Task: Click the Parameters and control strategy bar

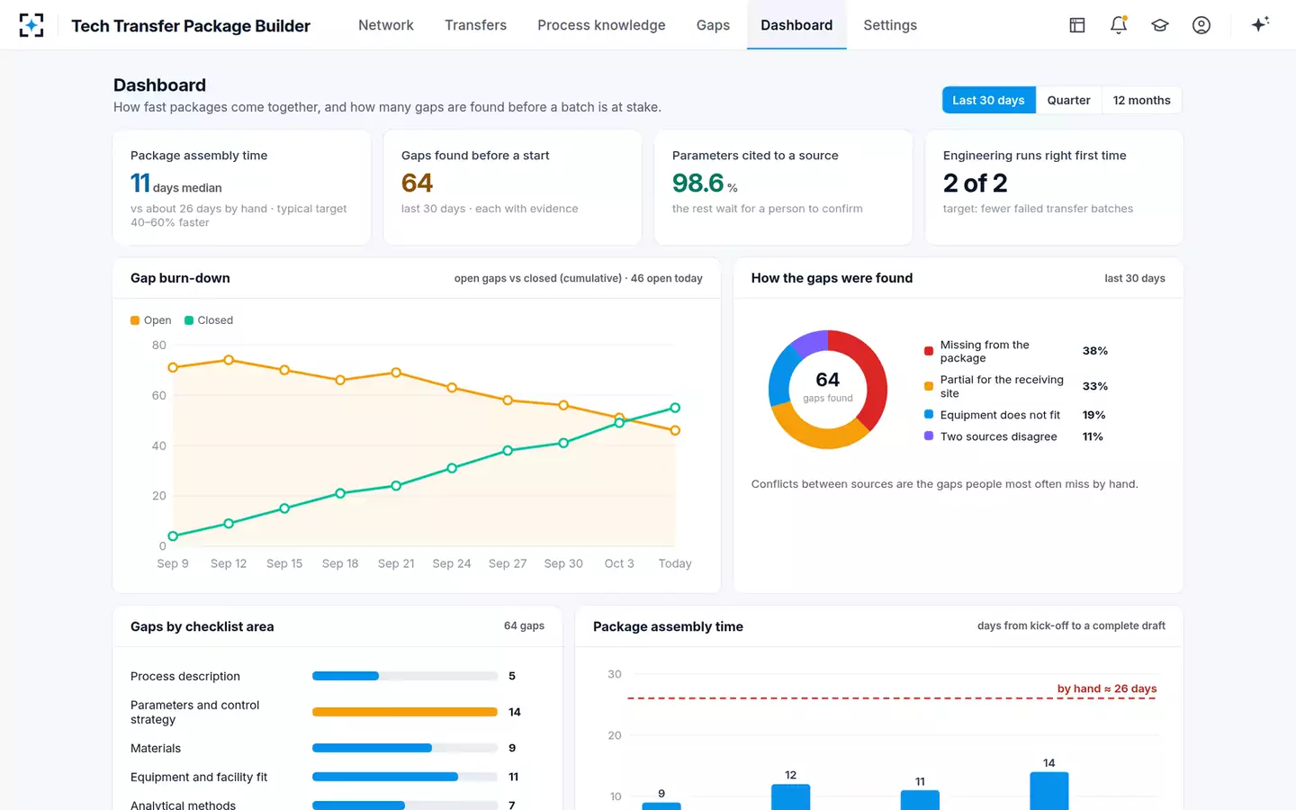Action: click(x=405, y=712)
